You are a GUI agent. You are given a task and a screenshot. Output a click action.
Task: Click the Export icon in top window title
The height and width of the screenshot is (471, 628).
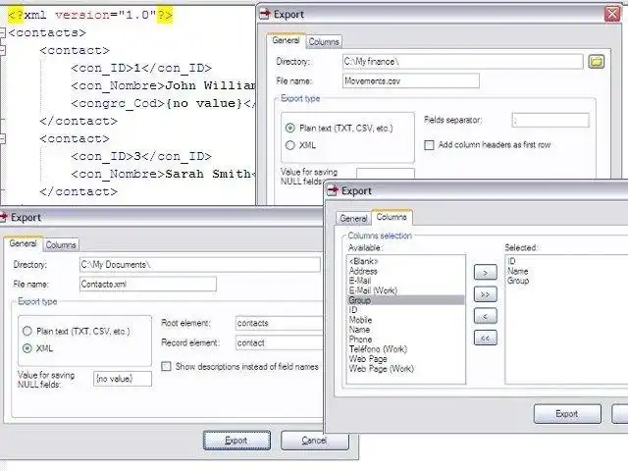click(x=265, y=15)
